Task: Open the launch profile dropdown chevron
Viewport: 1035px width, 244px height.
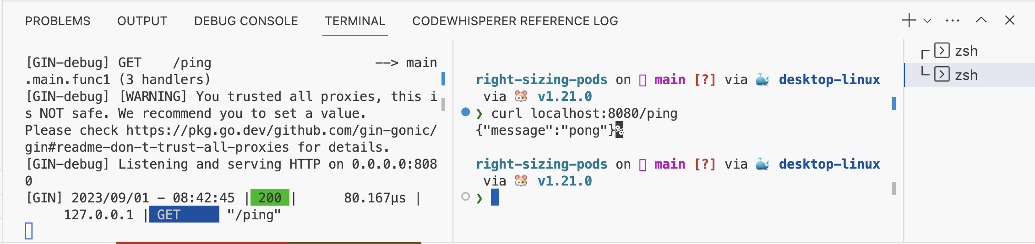Action: 927,21
